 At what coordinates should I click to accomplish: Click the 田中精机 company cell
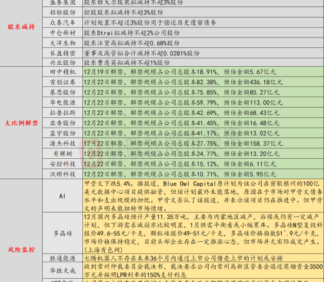point(63,72)
